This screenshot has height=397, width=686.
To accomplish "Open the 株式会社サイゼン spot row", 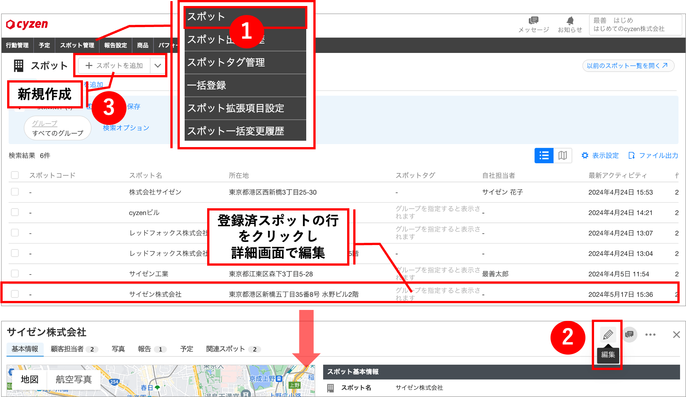I will [343, 192].
